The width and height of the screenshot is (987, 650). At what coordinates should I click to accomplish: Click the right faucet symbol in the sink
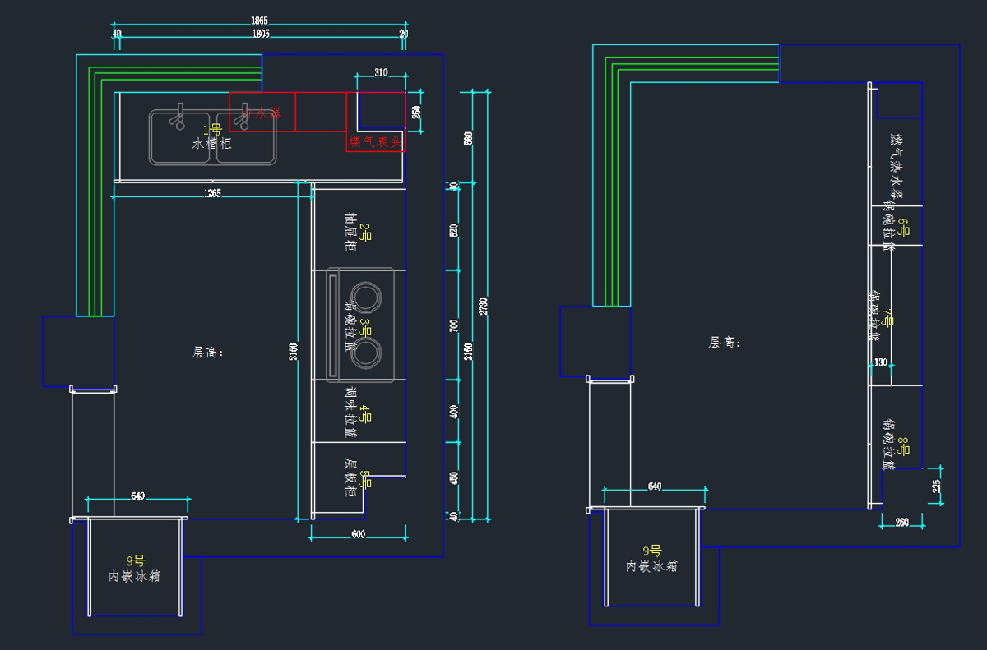[244, 115]
